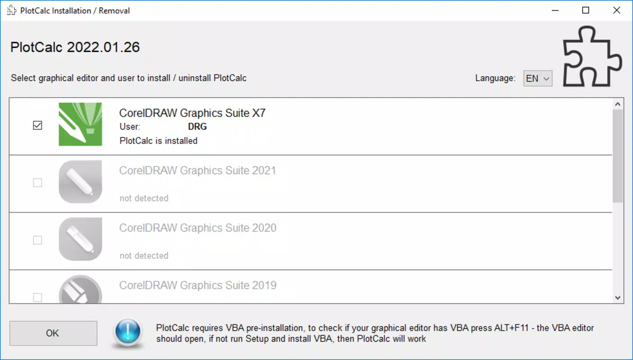This screenshot has height=360, width=633.
Task: Confirm with the OK button
Action: 53,333
